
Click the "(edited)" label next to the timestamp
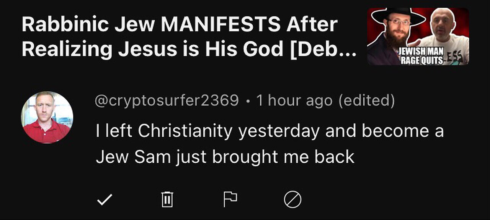[366, 100]
